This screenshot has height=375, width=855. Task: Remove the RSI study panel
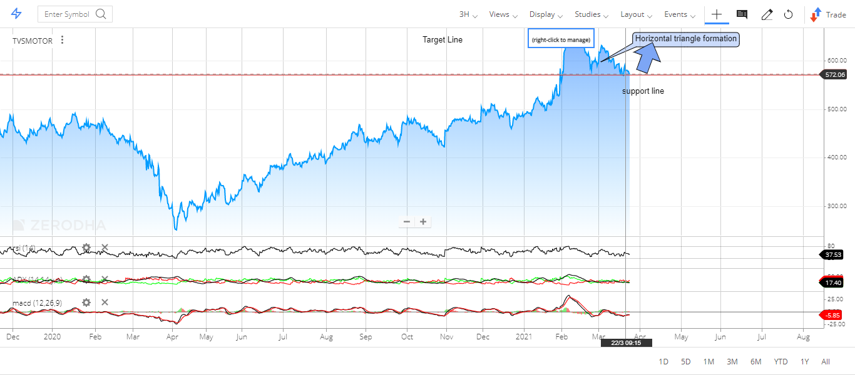pos(105,247)
